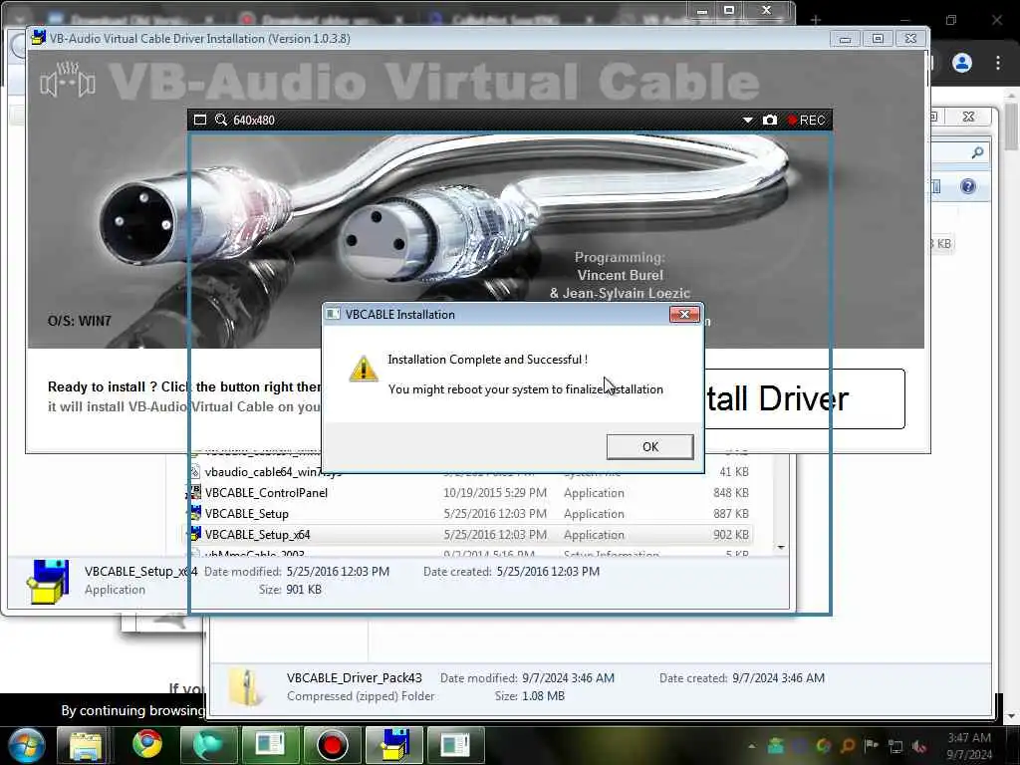
Task: Select the VBCABLE_ControlPanel file row
Action: 470,493
